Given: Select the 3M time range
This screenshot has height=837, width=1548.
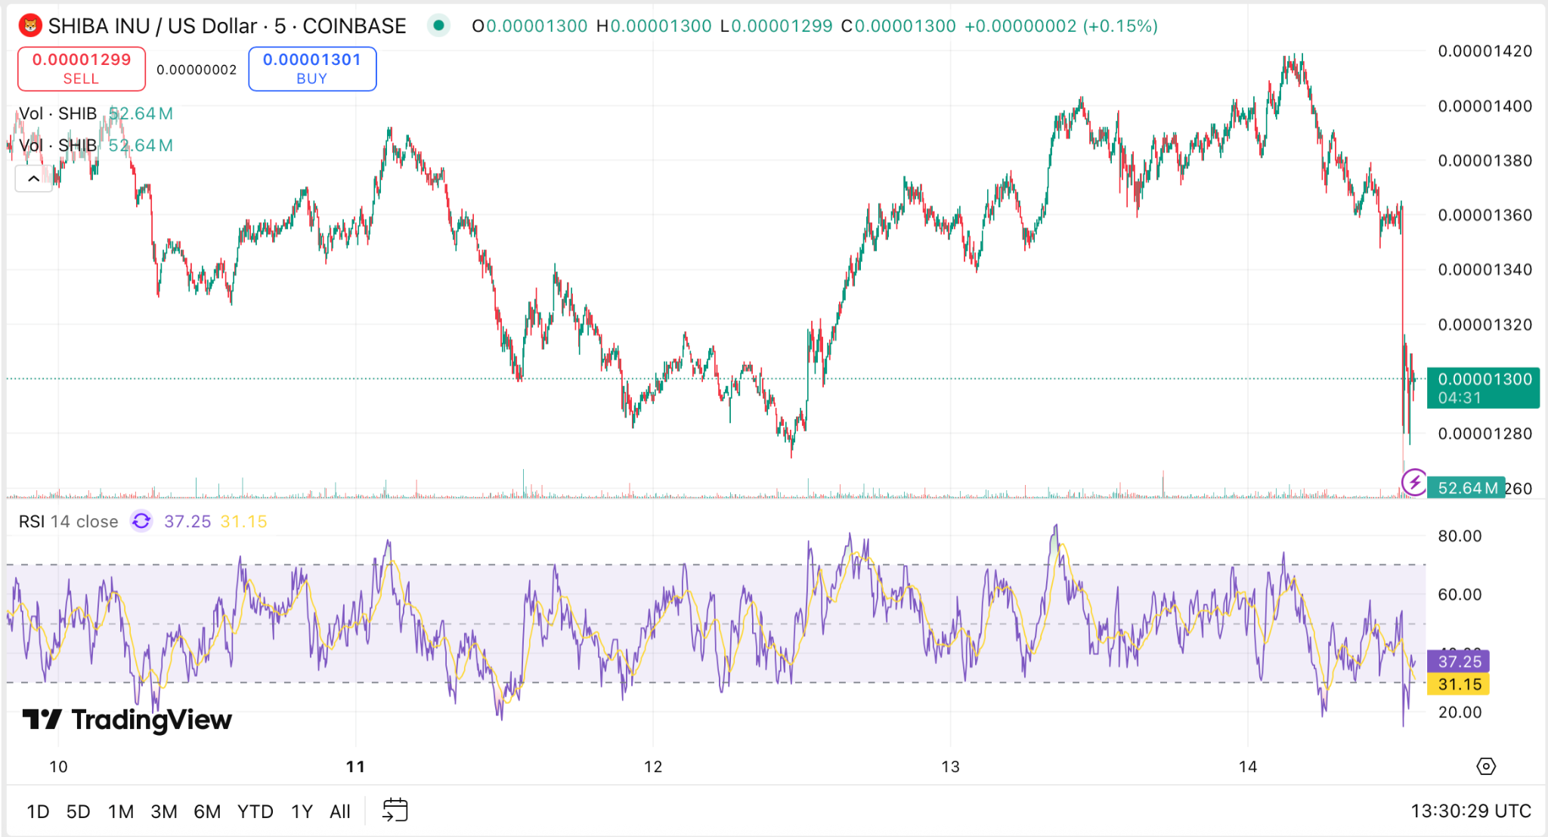Looking at the screenshot, I should coord(164,811).
